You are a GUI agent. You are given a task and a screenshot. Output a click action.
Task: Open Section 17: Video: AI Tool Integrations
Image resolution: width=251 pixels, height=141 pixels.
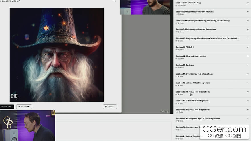[x=193, y=101]
